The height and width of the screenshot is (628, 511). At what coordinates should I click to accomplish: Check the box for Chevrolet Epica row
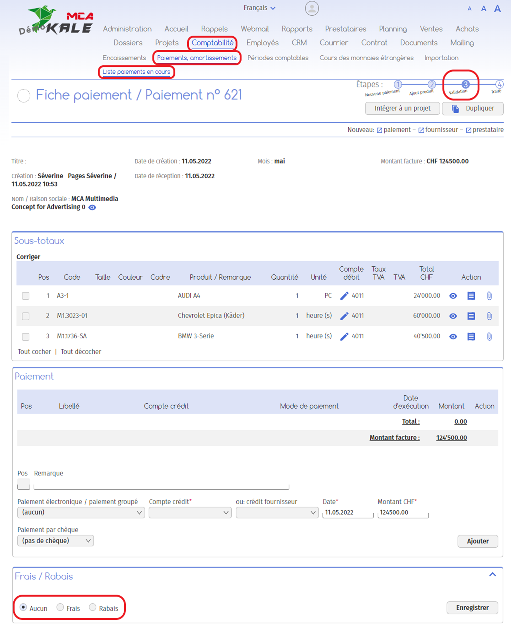(26, 316)
